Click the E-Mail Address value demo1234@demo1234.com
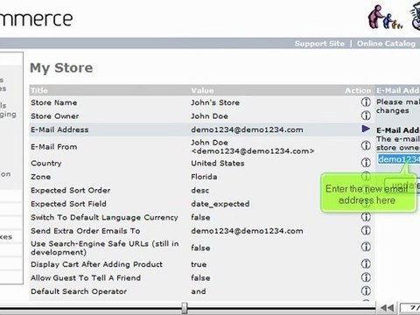This screenshot has width=420, height=315. tap(247, 129)
